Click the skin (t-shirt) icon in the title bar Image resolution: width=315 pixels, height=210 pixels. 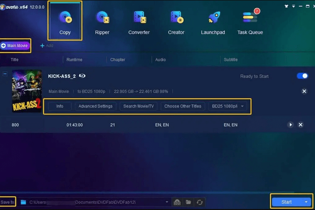[285, 6]
